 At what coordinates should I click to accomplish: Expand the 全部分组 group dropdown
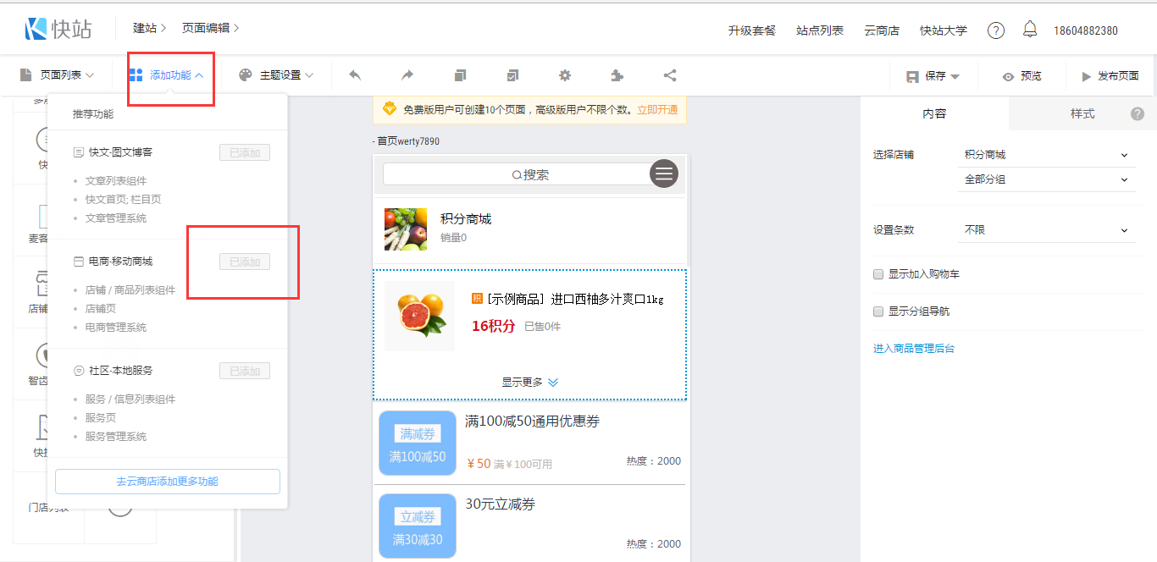click(1046, 179)
